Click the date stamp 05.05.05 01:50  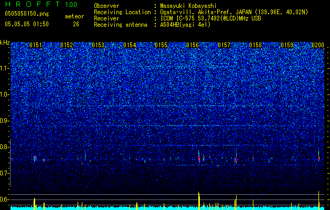pyautogui.click(x=27, y=24)
